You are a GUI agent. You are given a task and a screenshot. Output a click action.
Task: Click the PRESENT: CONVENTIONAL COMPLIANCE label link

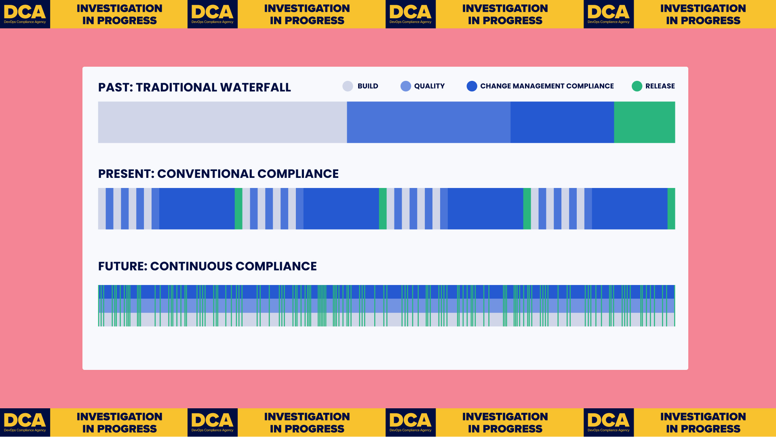219,173
